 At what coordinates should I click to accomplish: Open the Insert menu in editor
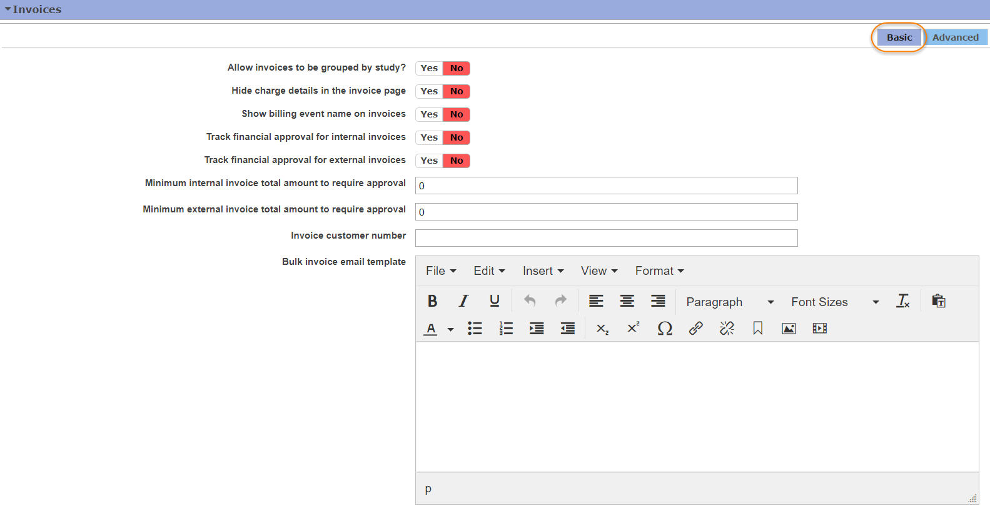pos(543,270)
